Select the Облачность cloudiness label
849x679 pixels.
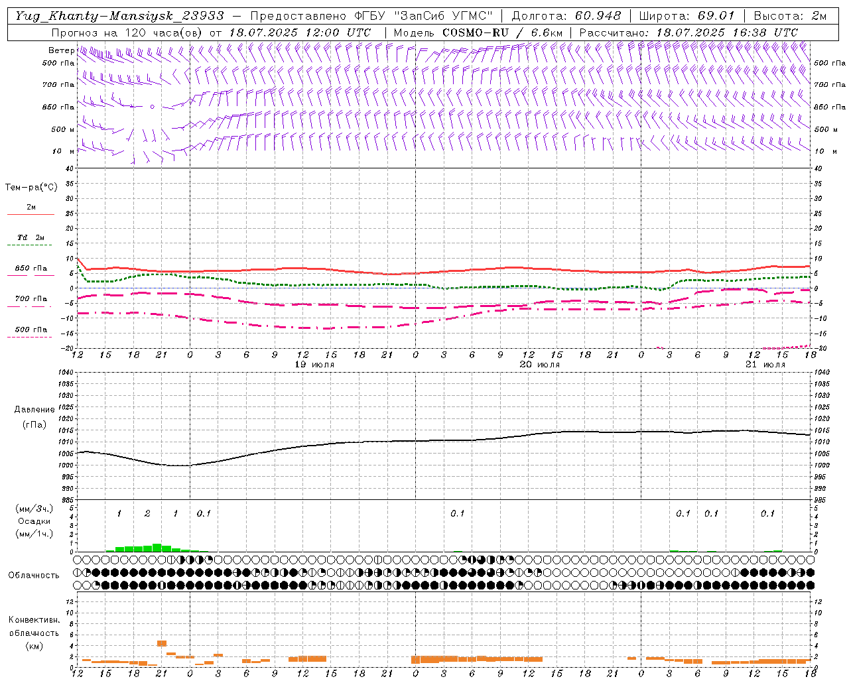click(34, 575)
